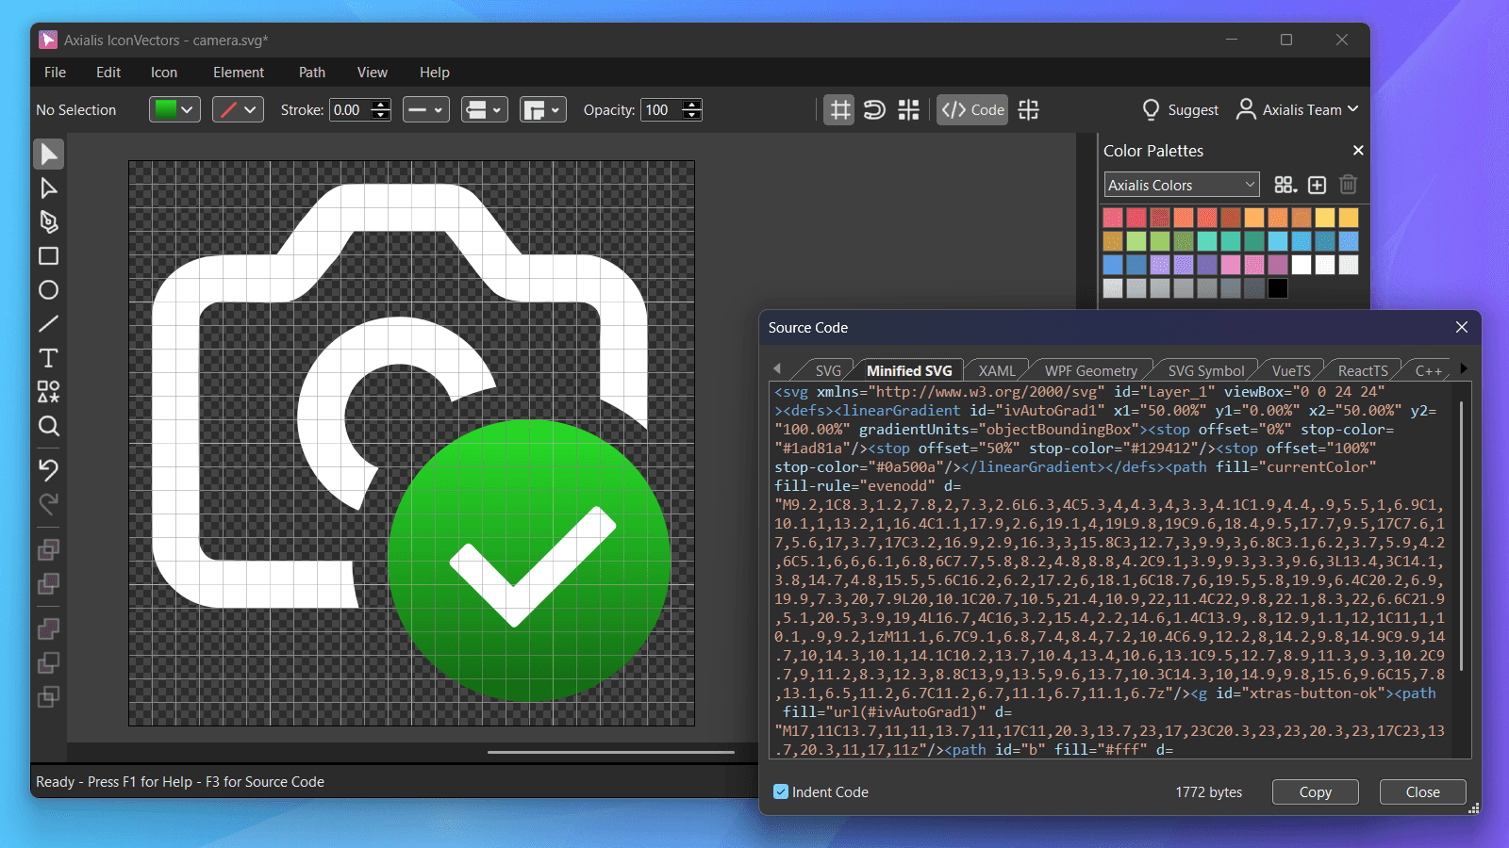
Task: Click the Redo arrow in the toolbox
Action: pos(49,503)
